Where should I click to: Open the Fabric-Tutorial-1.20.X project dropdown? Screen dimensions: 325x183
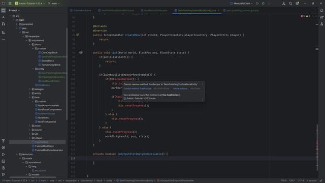30,4
